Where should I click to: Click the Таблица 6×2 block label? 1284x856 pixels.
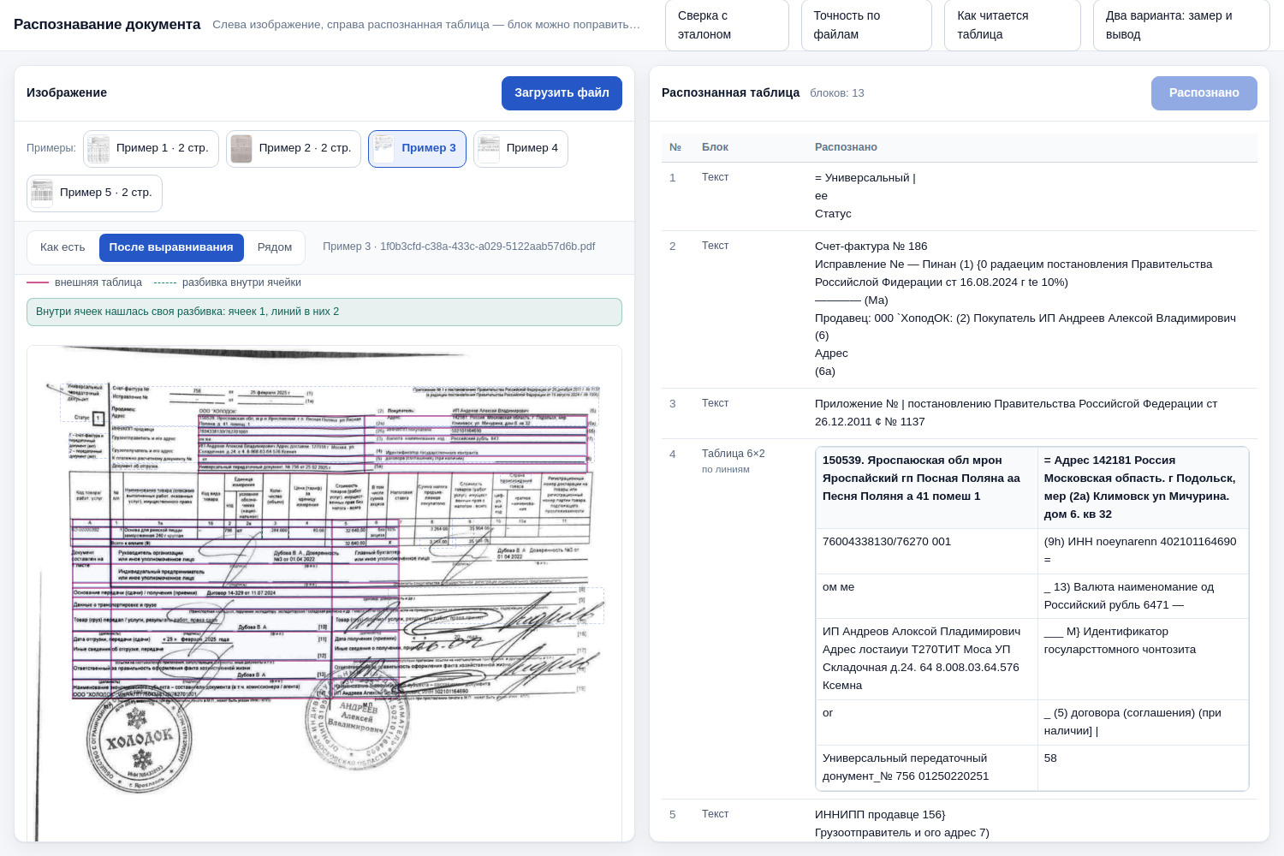click(x=734, y=454)
